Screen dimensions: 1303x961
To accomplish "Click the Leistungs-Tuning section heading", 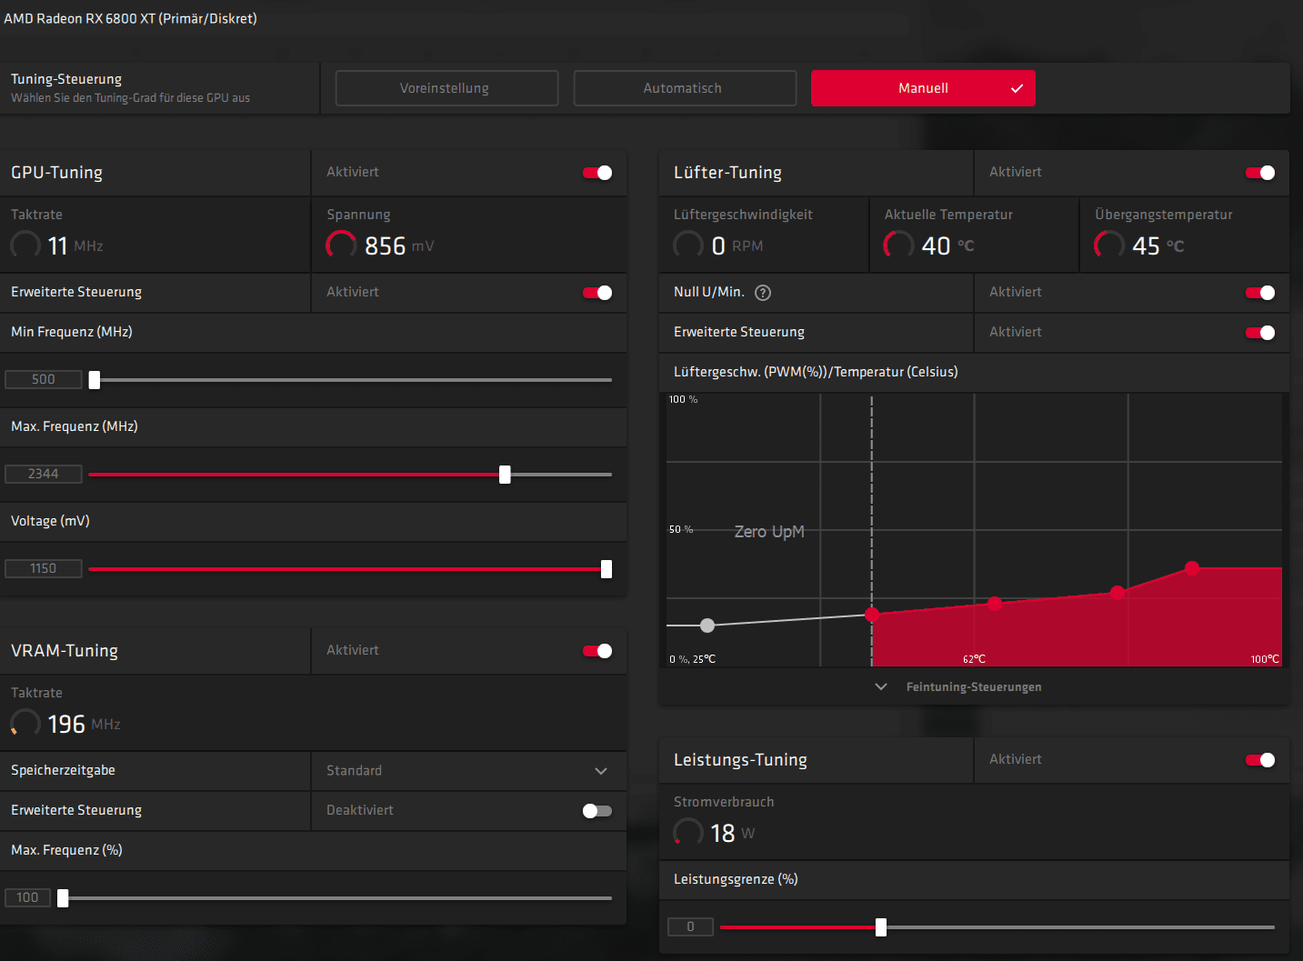I will tap(740, 760).
